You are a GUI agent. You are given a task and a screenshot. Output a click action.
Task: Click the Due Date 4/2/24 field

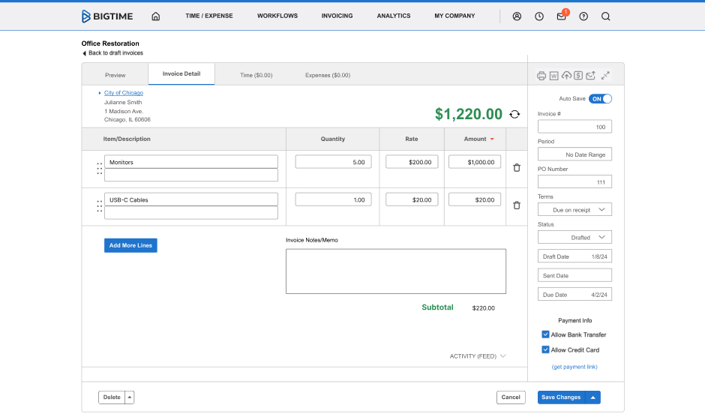pos(574,295)
